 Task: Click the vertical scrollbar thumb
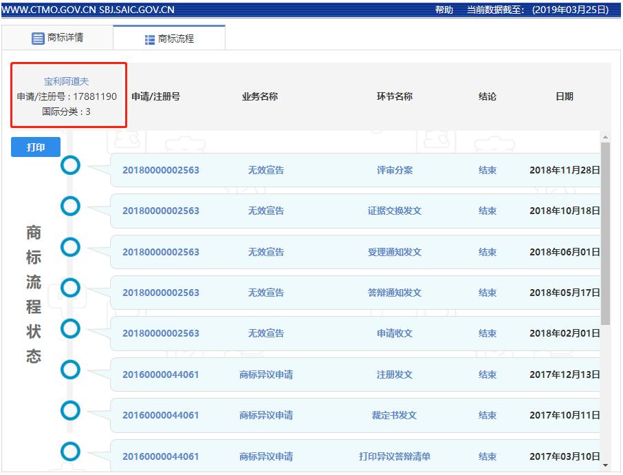[x=605, y=234]
